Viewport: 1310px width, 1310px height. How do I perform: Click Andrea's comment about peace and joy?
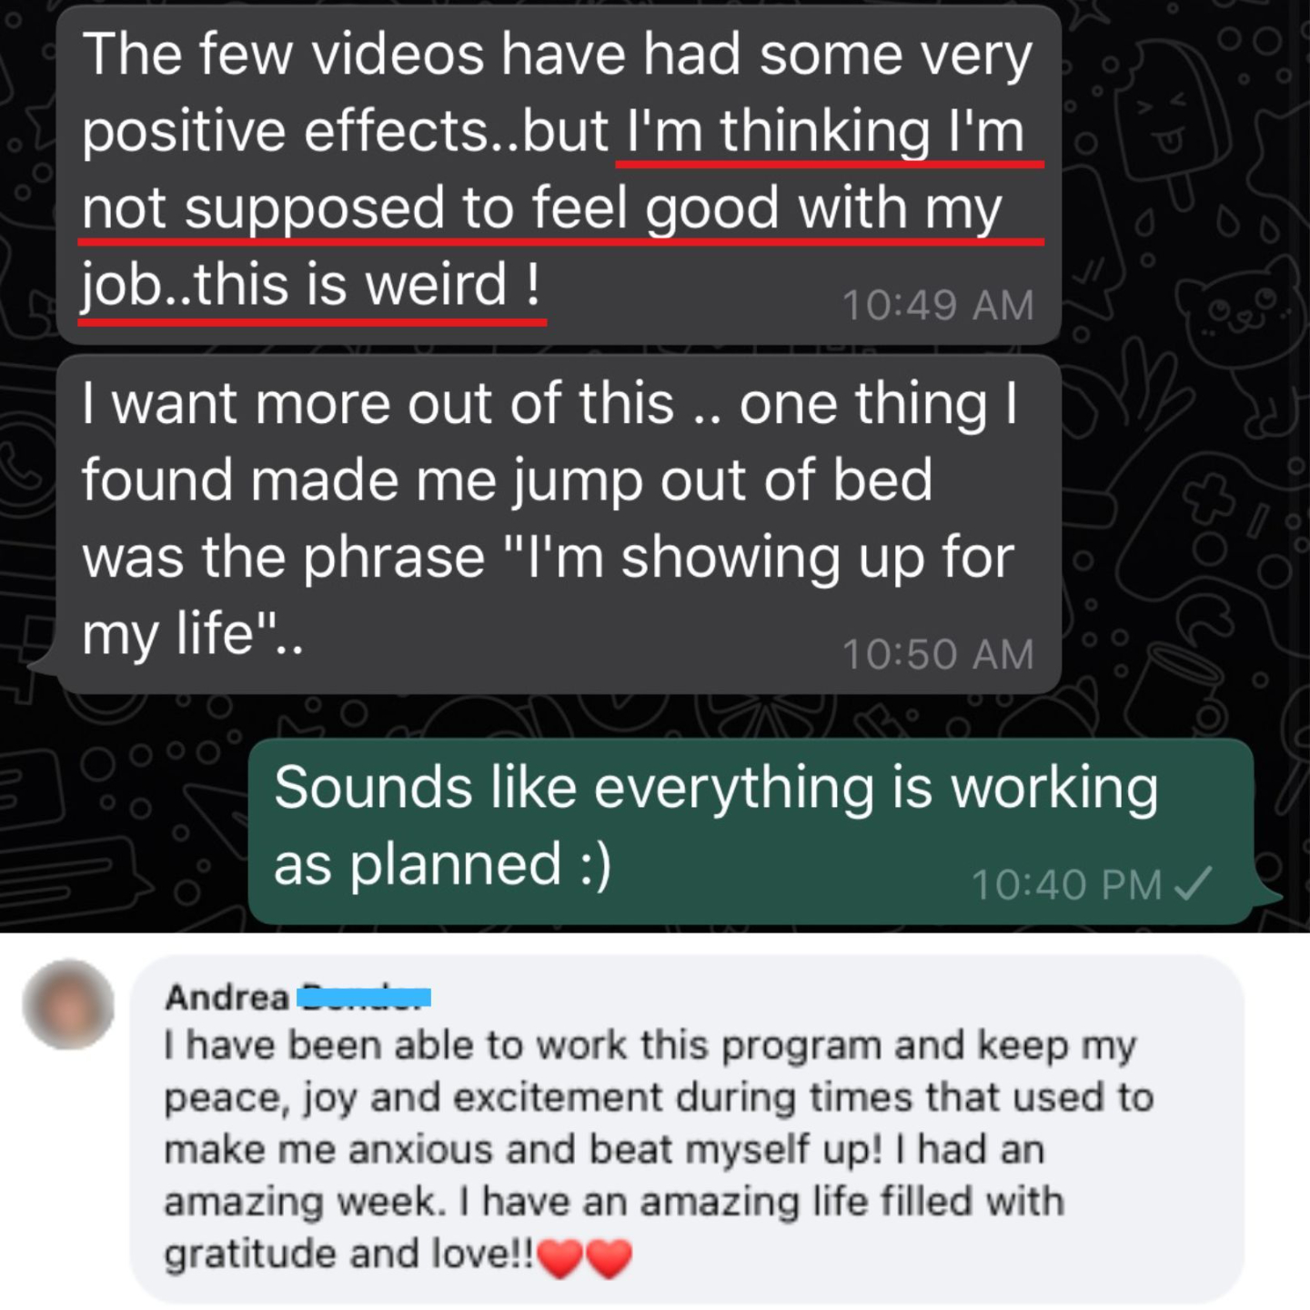pyautogui.click(x=660, y=1149)
